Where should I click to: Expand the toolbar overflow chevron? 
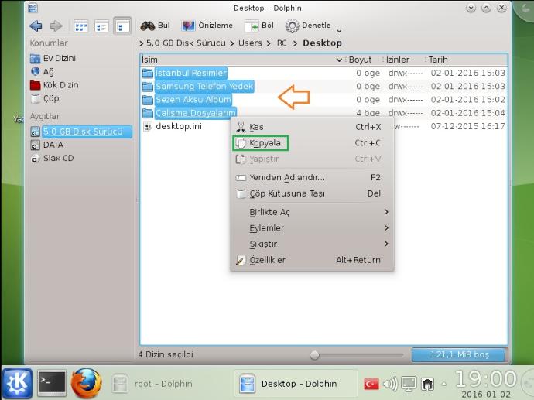(x=339, y=31)
